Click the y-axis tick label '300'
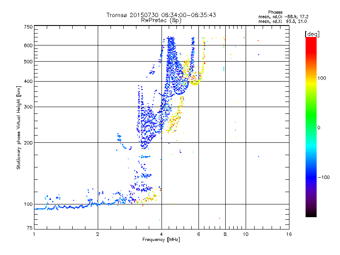Image resolution: width=340 pixels, height=255 pixels. [x=28, y=107]
